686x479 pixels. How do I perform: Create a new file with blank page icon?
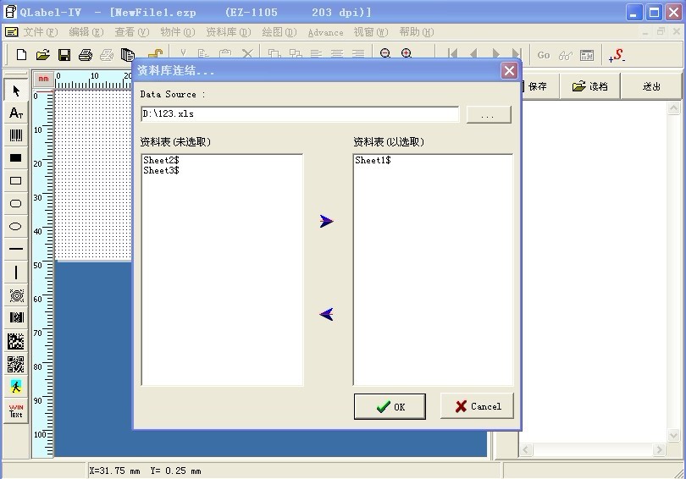(x=22, y=55)
